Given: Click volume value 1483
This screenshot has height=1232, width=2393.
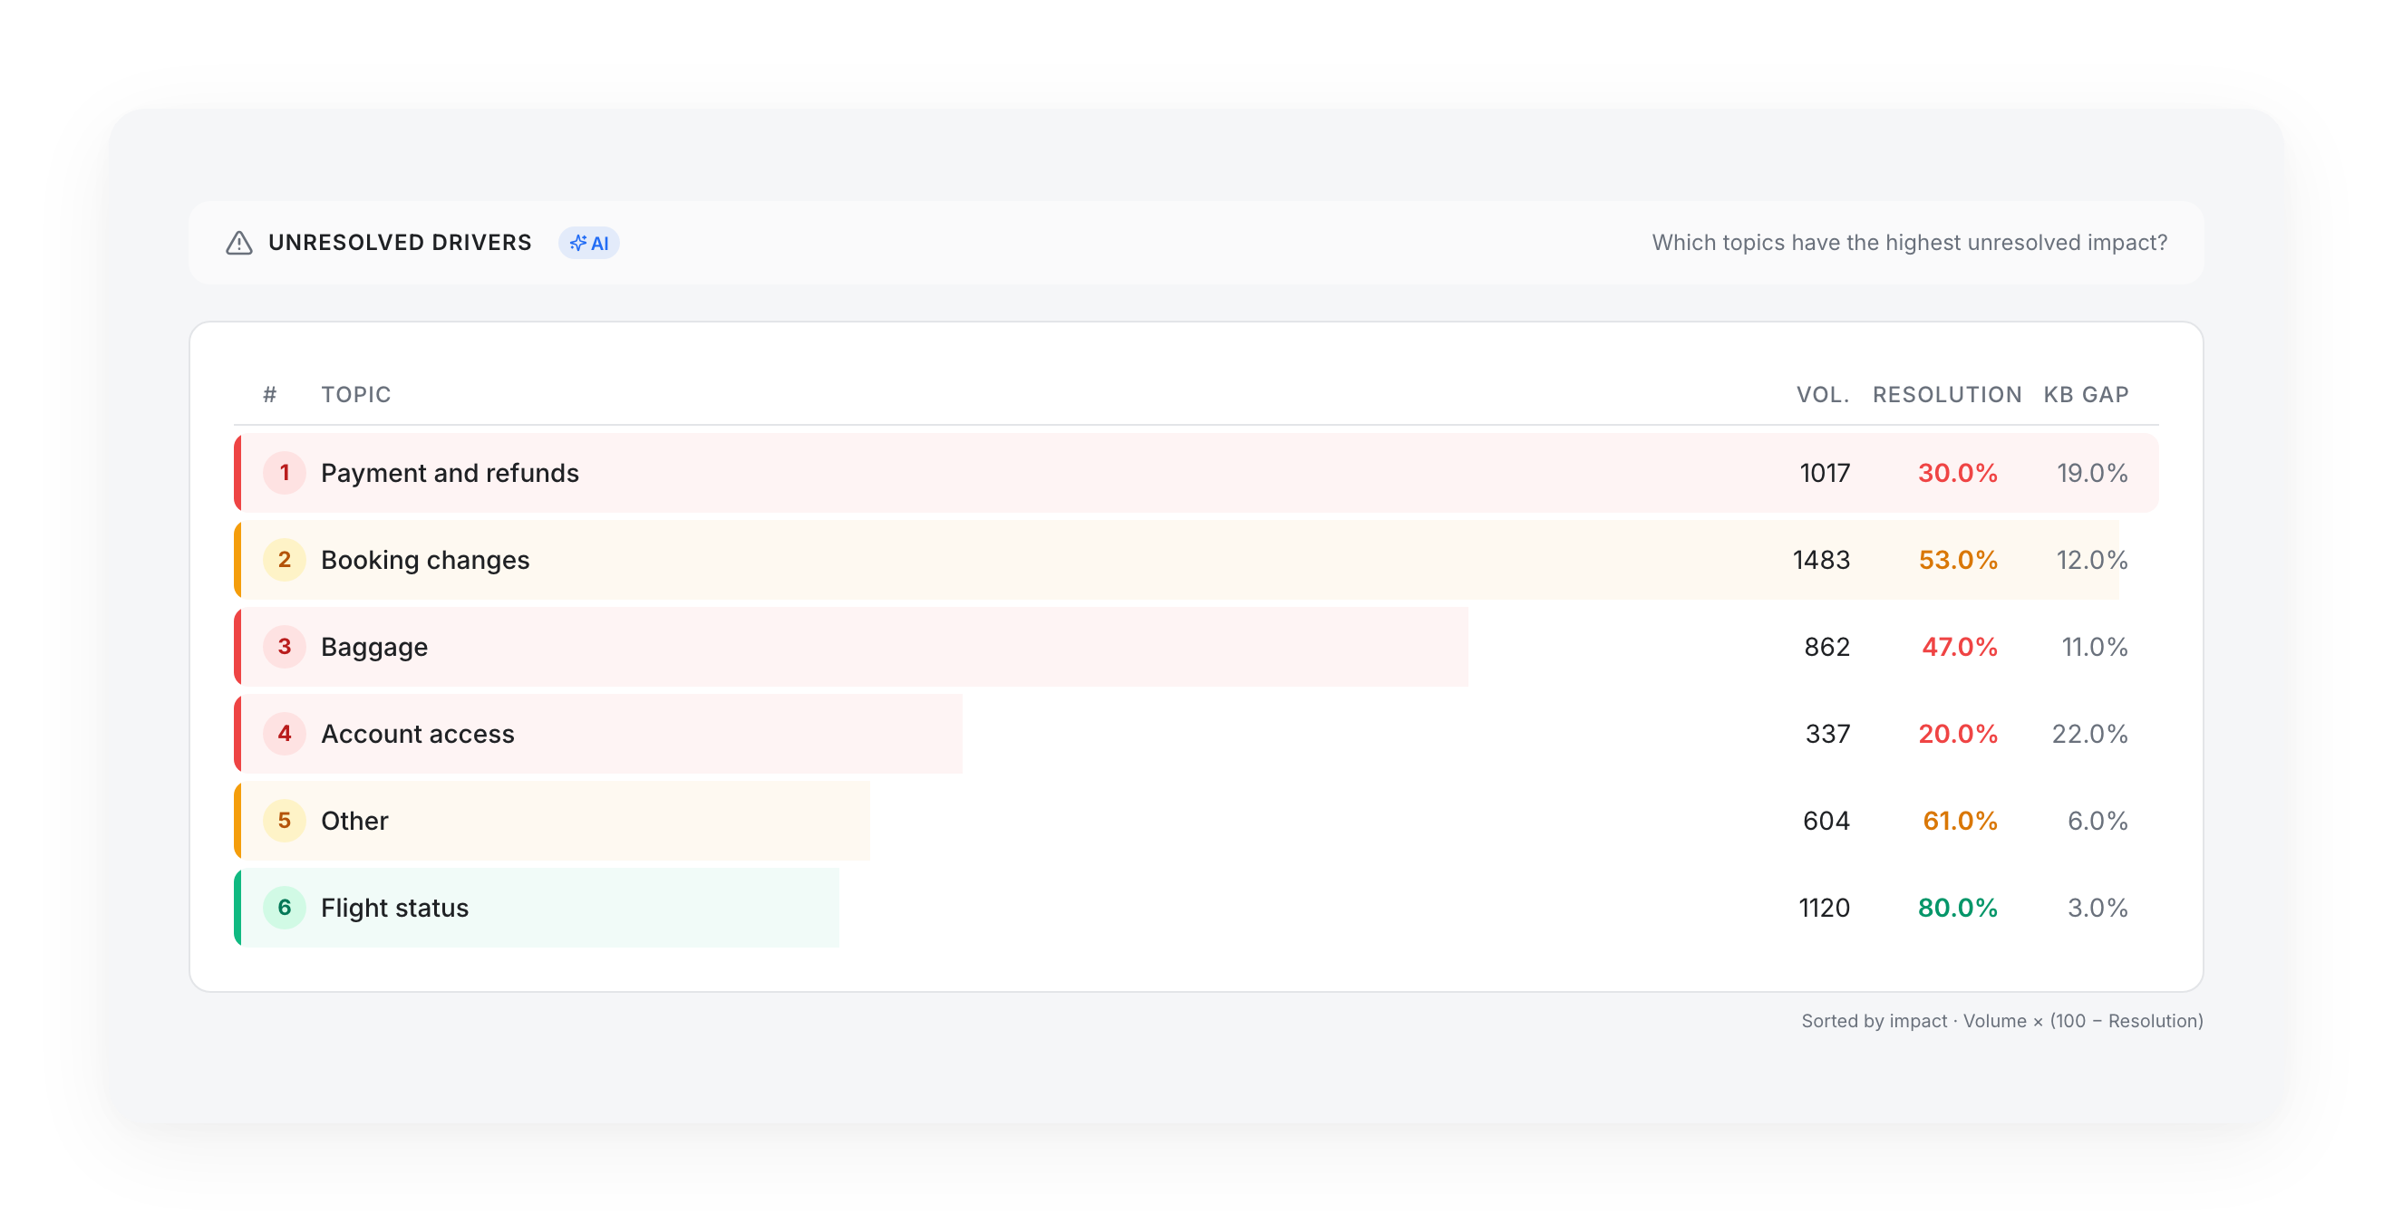Looking at the screenshot, I should (1821, 560).
